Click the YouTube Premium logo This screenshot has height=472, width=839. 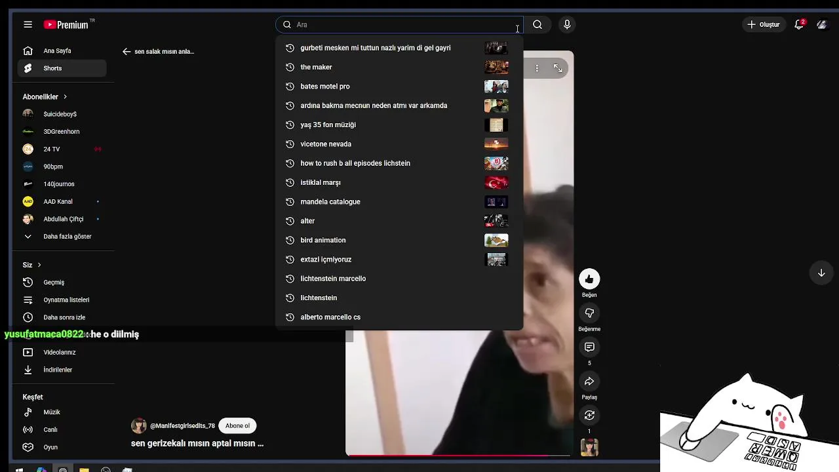(69, 24)
